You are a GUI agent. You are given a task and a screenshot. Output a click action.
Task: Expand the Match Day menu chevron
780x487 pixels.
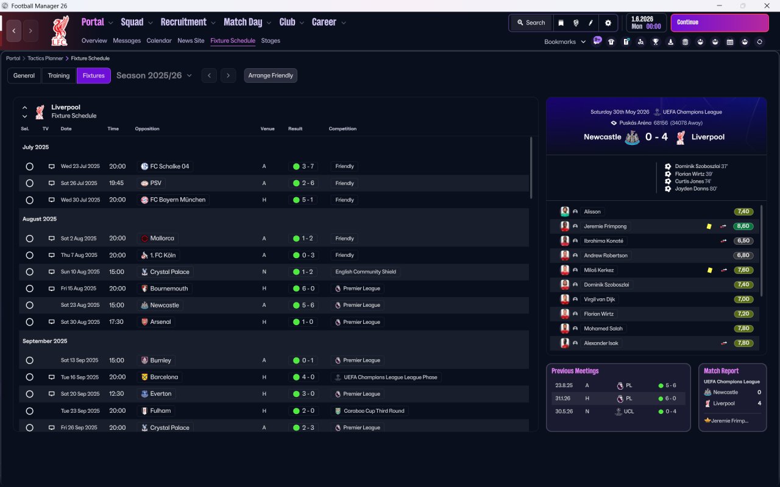point(269,23)
